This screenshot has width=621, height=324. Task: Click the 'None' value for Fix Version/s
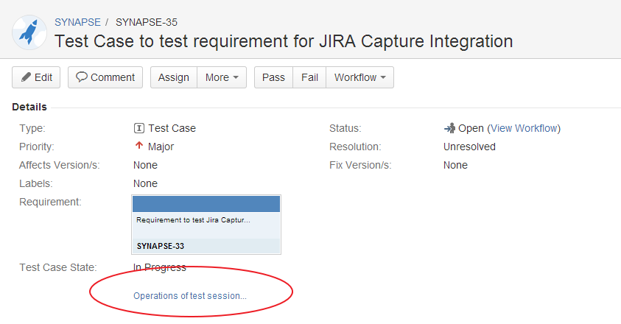click(455, 165)
